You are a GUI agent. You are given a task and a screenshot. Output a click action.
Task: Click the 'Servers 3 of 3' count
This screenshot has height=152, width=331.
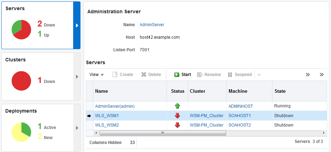click(309, 142)
